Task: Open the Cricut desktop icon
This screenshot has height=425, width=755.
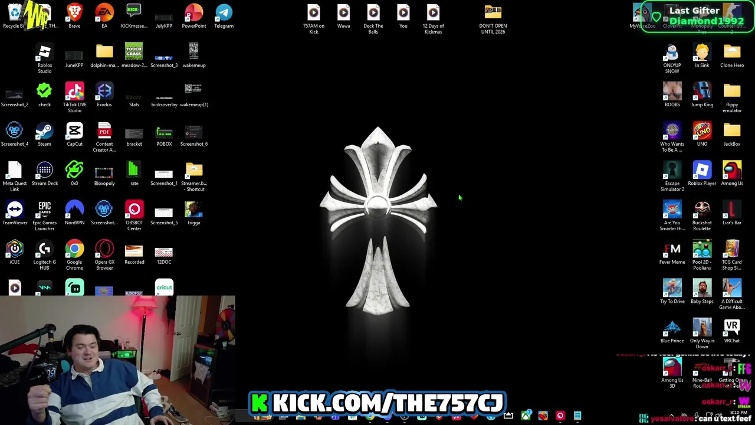Action: point(164,287)
